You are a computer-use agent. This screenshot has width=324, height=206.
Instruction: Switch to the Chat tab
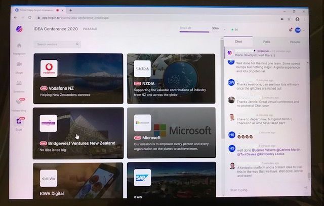coord(238,42)
